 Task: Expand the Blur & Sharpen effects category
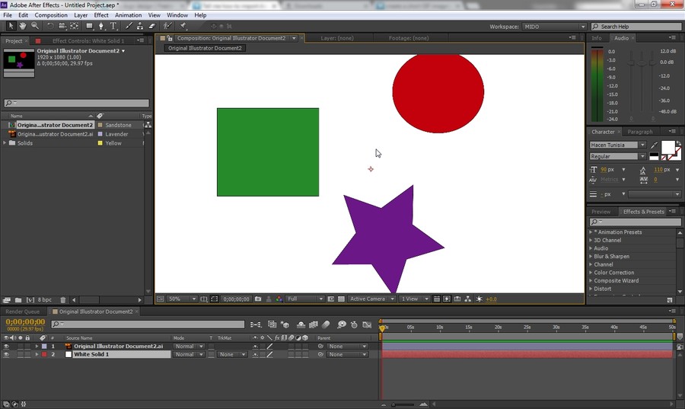click(x=591, y=257)
